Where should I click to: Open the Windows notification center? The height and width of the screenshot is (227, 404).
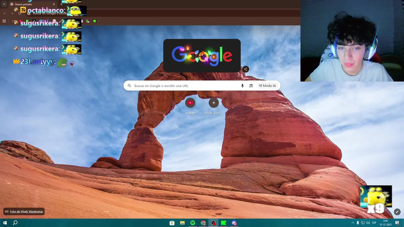397,223
